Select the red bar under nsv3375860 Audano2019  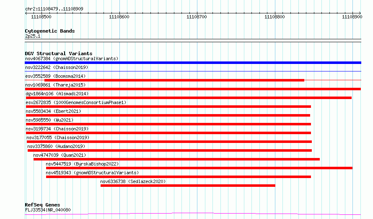coord(170,150)
